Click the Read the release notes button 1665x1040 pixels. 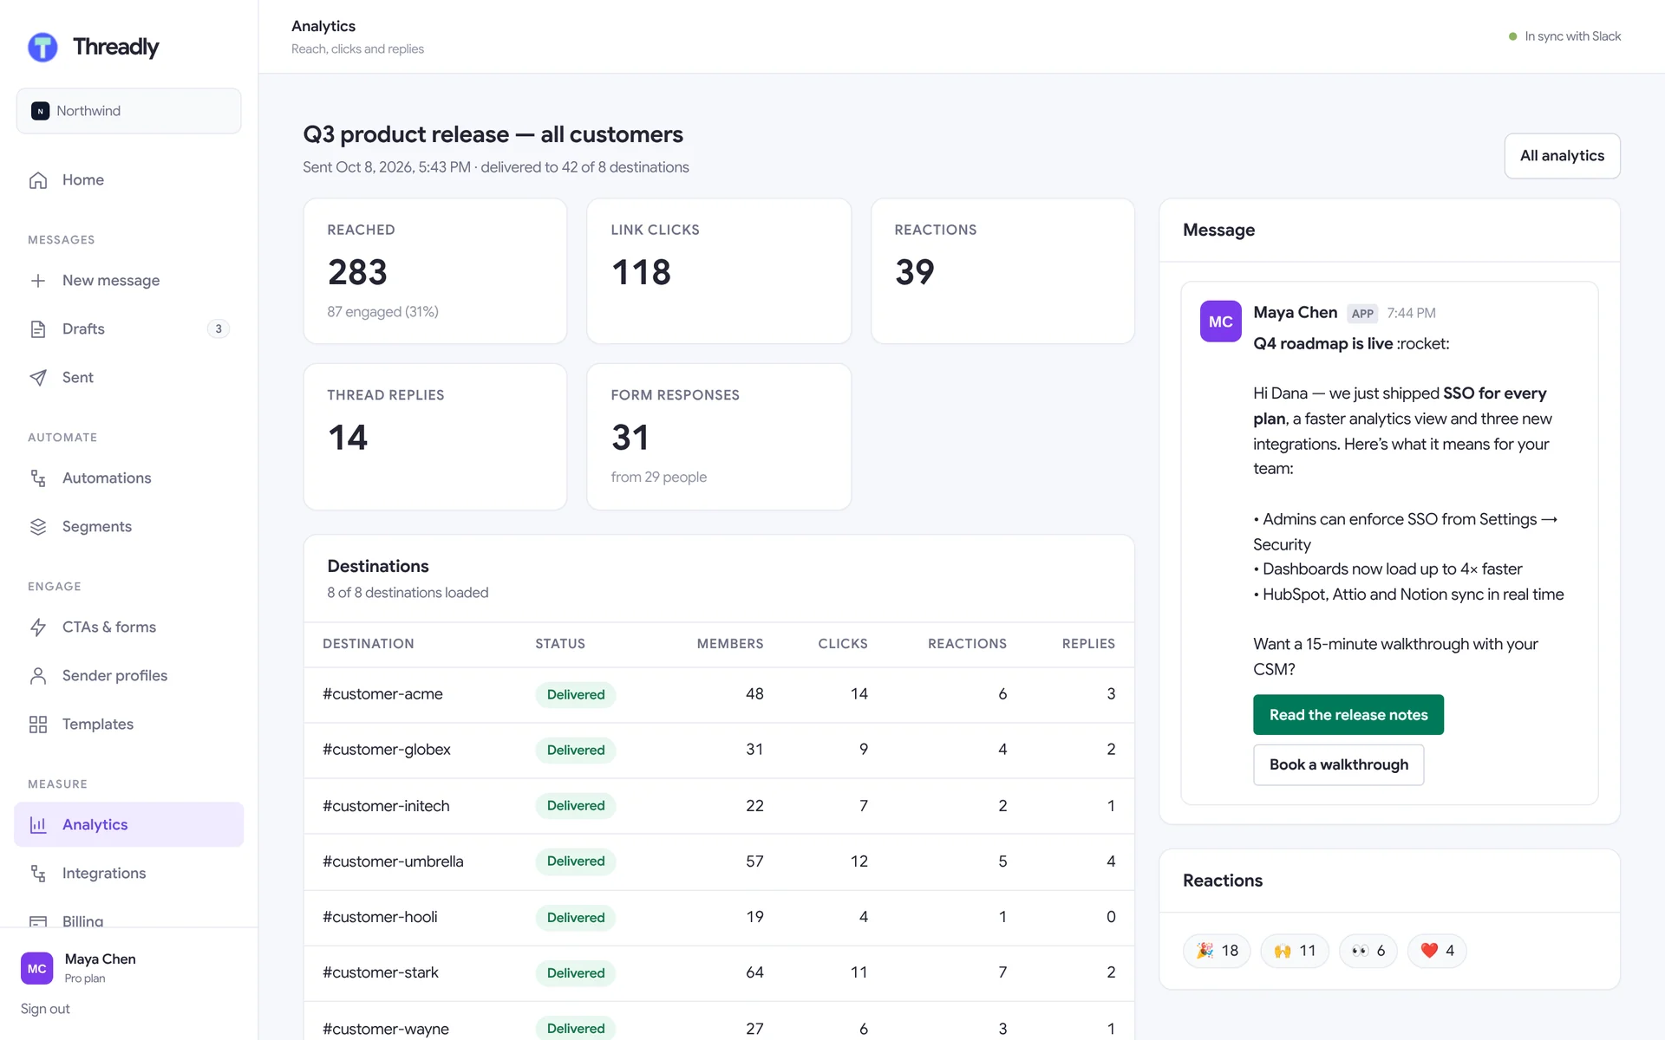[1348, 715]
